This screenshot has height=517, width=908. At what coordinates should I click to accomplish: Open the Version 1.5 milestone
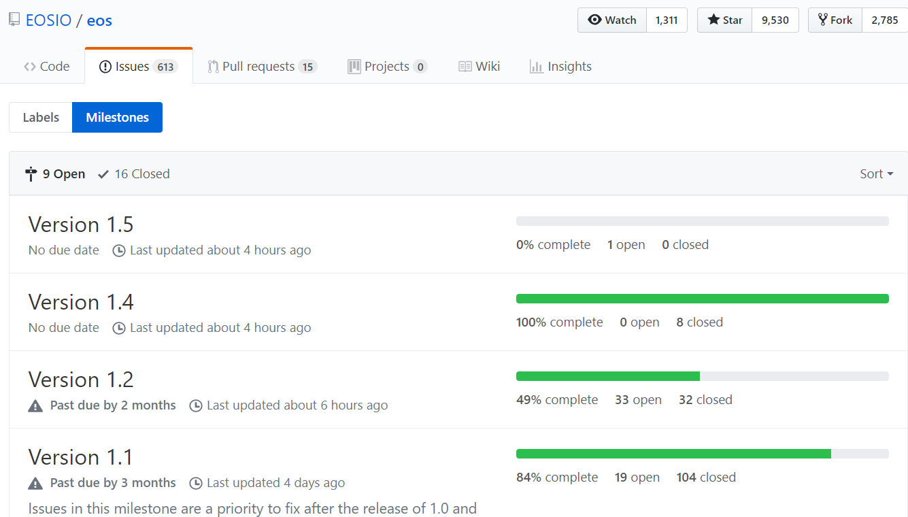(81, 224)
